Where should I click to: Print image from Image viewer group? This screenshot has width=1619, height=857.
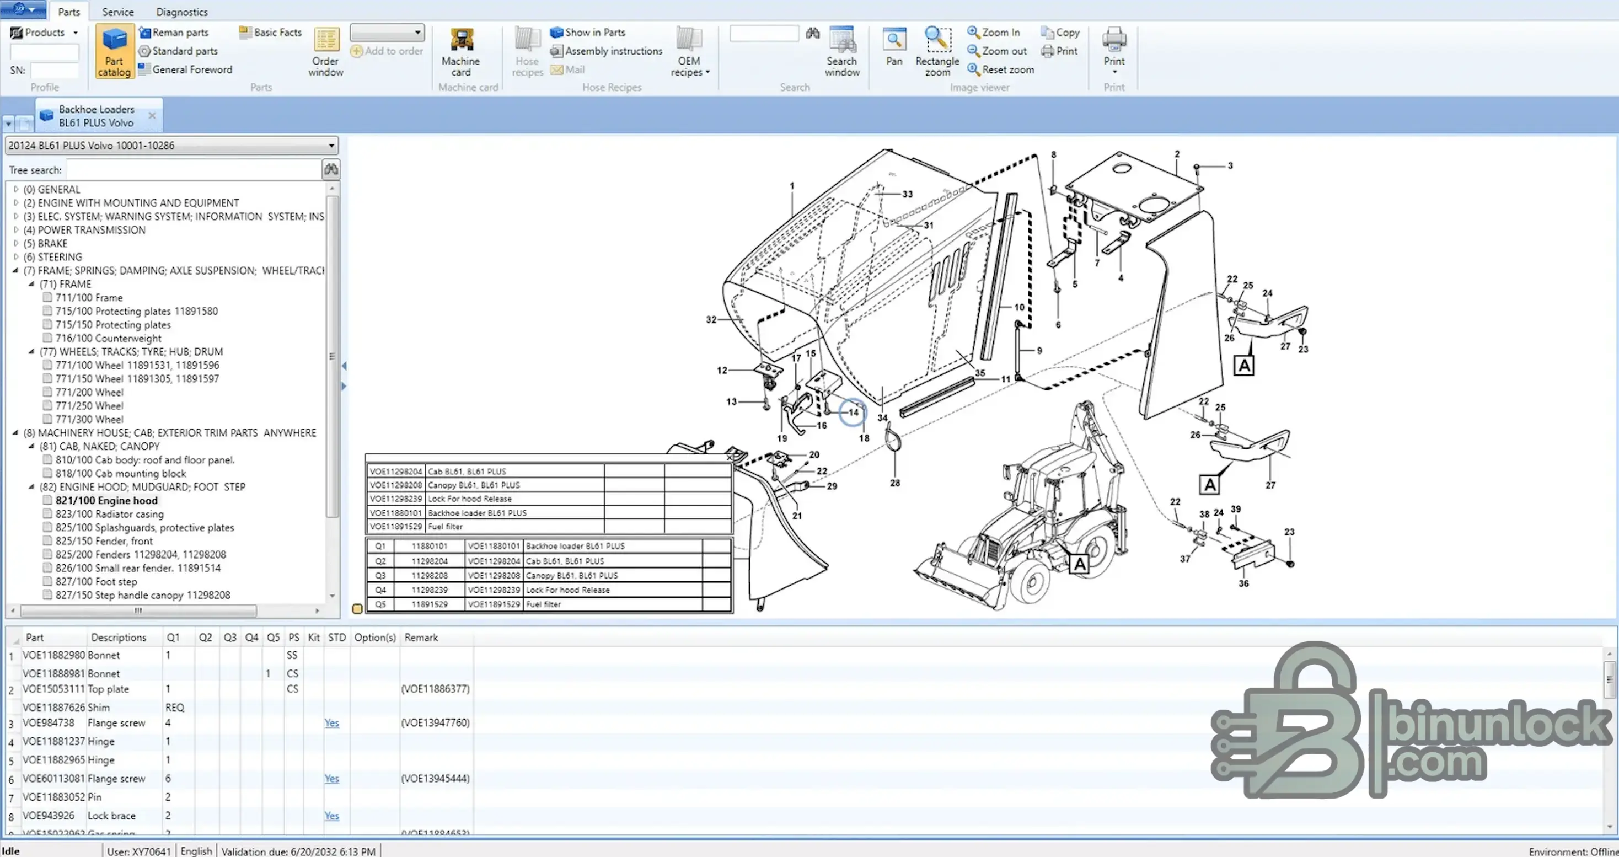[1060, 51]
